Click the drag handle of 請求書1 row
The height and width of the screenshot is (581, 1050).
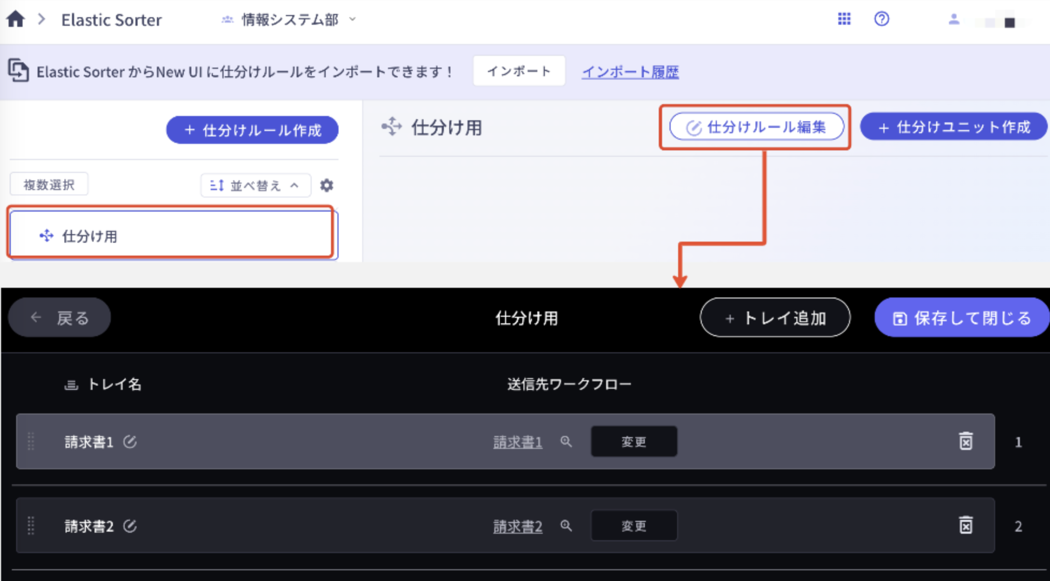pos(31,441)
